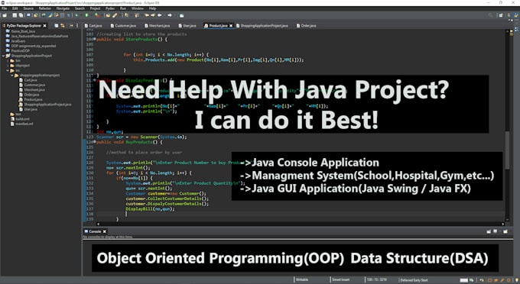Open the Refactor menu
Viewport: 520px width, 284px height.
(x=45, y=8)
